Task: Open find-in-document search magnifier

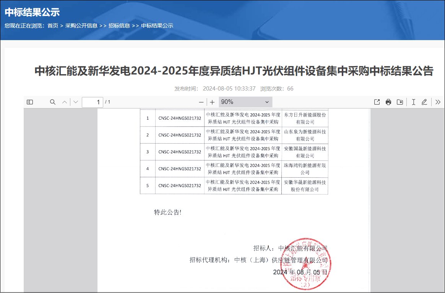Action: [53, 102]
